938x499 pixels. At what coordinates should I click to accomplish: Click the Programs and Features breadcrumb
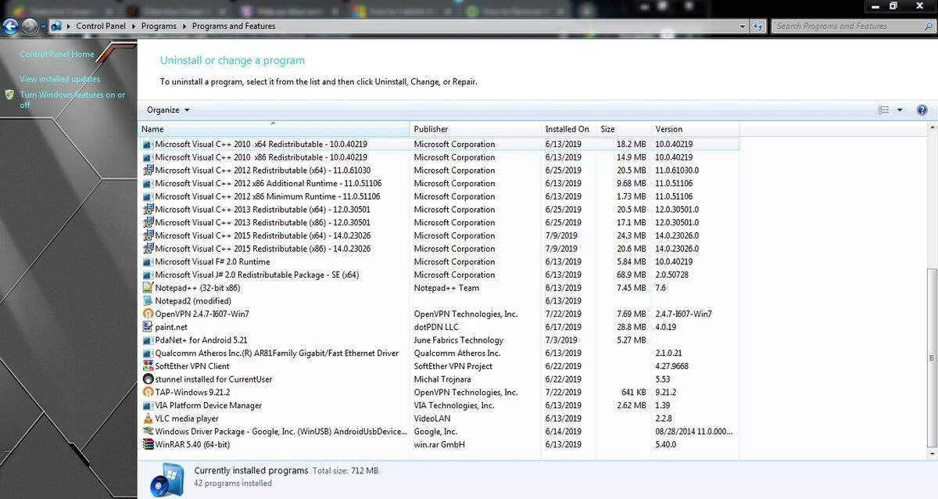point(234,26)
